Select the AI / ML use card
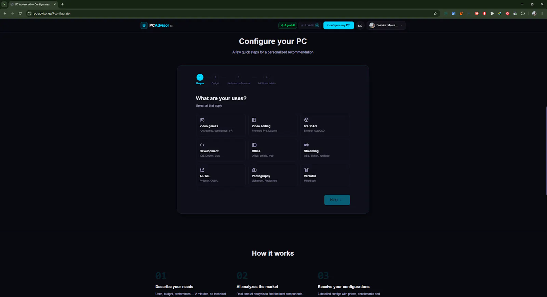Screen dimensions: 547x297 [221, 175]
